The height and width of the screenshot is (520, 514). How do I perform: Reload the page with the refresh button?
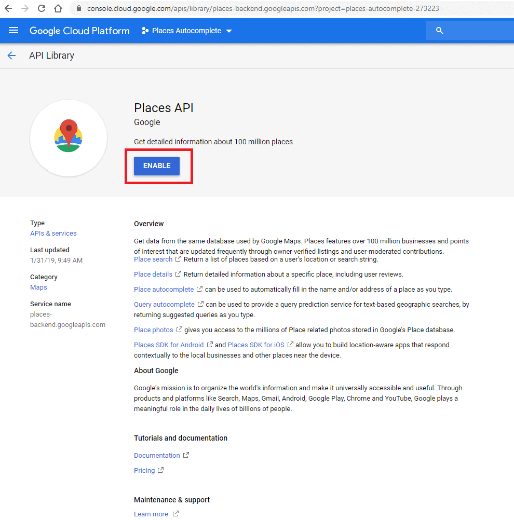[41, 8]
